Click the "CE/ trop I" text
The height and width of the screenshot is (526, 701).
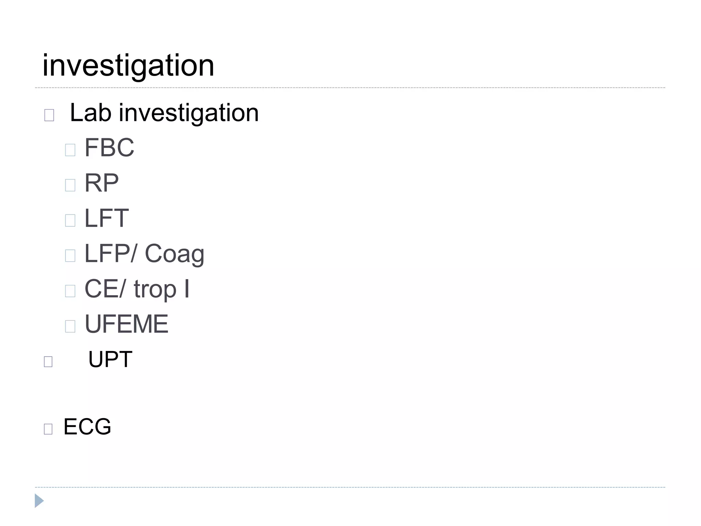pyautogui.click(x=137, y=289)
